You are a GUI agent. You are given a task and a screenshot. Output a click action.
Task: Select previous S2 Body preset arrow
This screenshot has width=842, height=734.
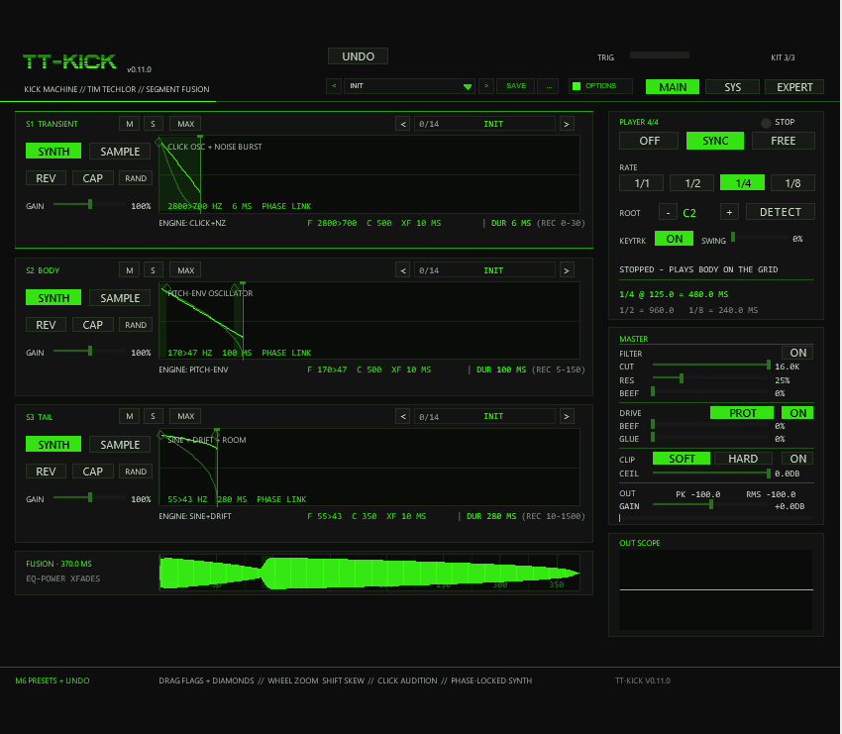coord(403,270)
